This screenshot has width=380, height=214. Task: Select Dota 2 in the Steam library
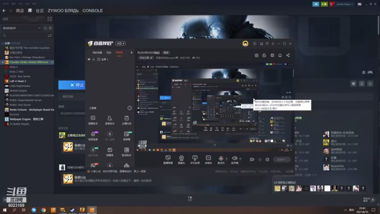coord(14,67)
